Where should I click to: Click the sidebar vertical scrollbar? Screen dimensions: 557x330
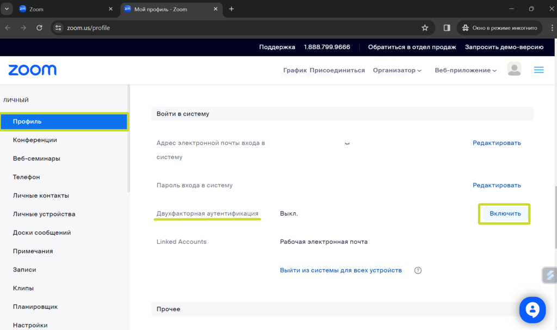(128, 139)
